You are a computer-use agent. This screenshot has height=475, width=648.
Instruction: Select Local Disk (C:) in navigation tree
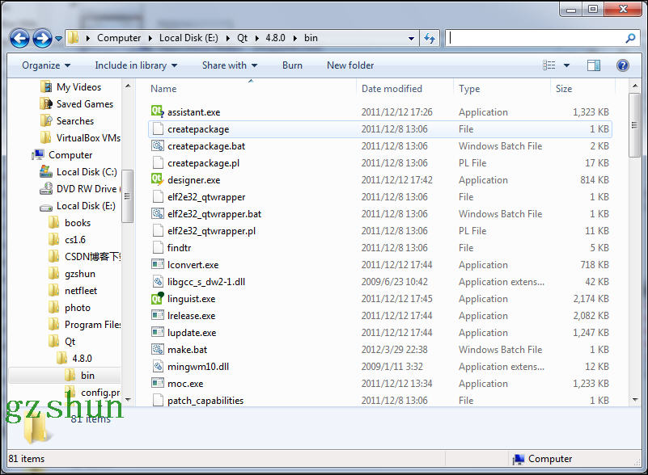tap(87, 172)
